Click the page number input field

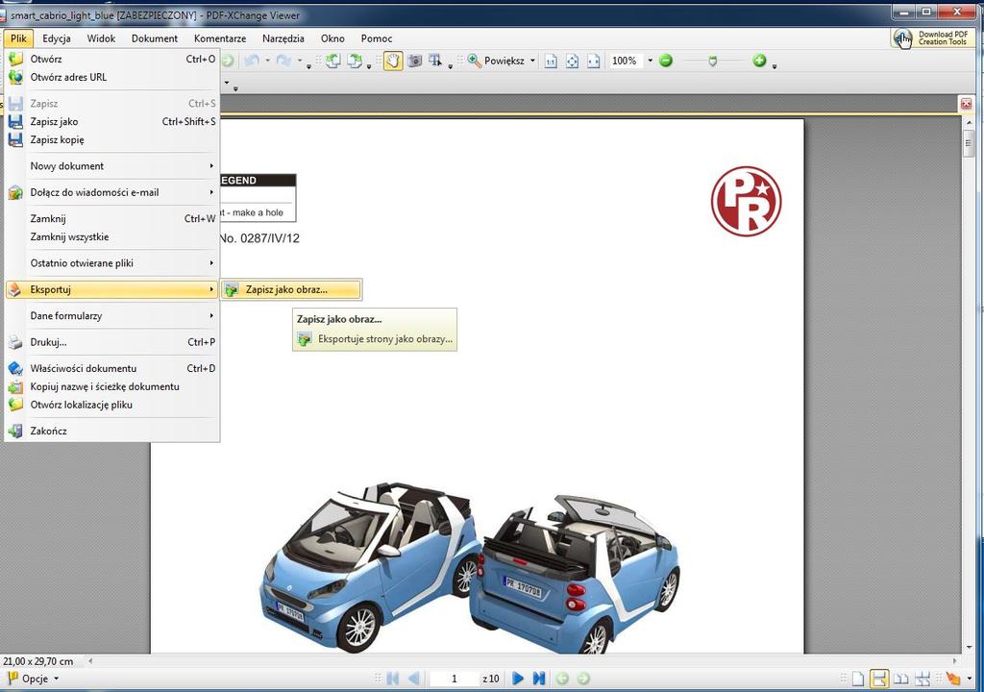pos(455,679)
